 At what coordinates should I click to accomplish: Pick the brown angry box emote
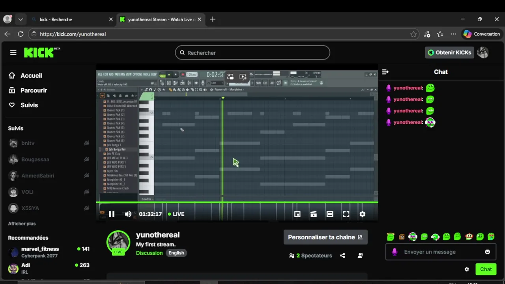402,237
